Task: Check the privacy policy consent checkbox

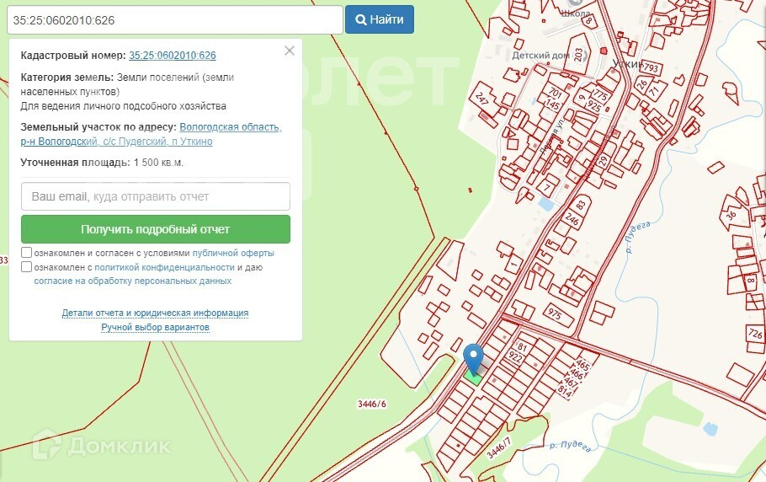Action: 27,267
